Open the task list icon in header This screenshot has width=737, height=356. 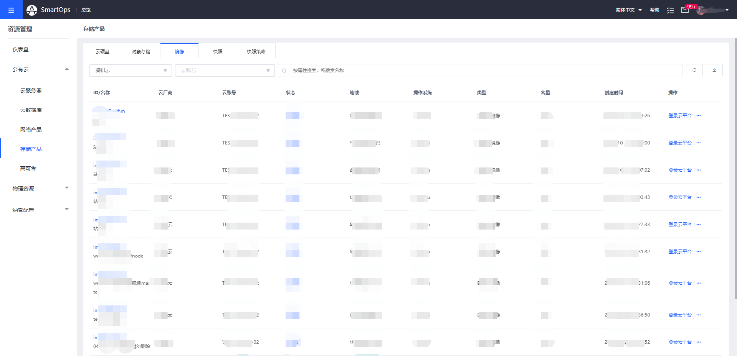tap(670, 10)
